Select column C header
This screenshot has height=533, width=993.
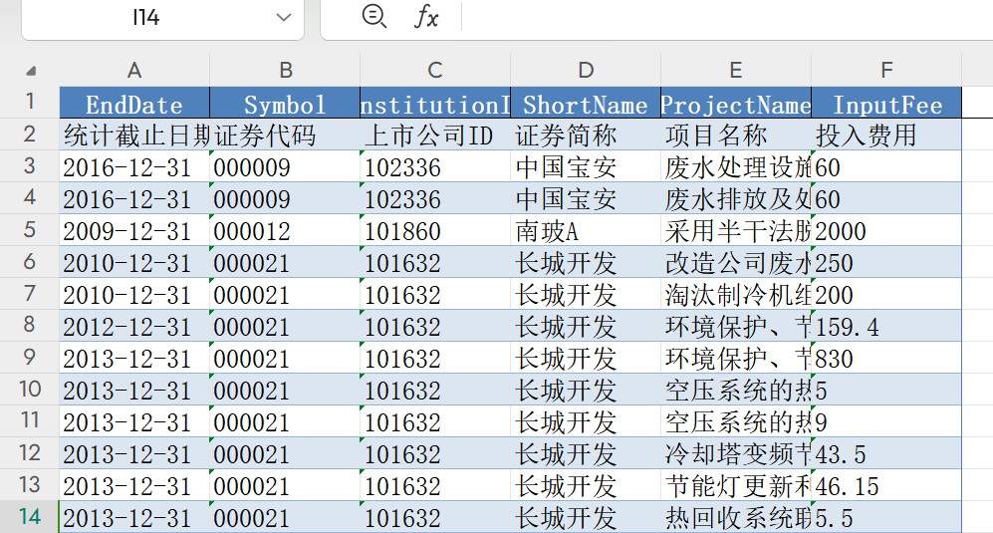[435, 70]
